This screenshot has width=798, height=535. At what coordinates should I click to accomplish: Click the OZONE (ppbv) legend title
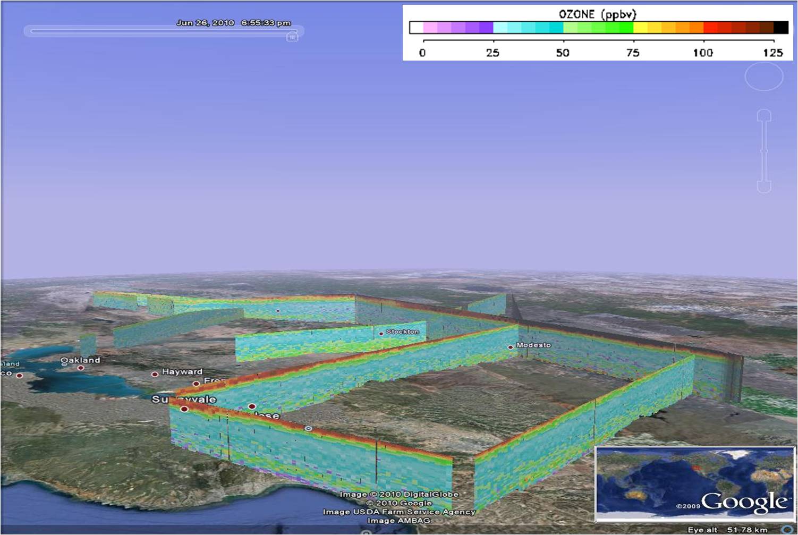597,14
